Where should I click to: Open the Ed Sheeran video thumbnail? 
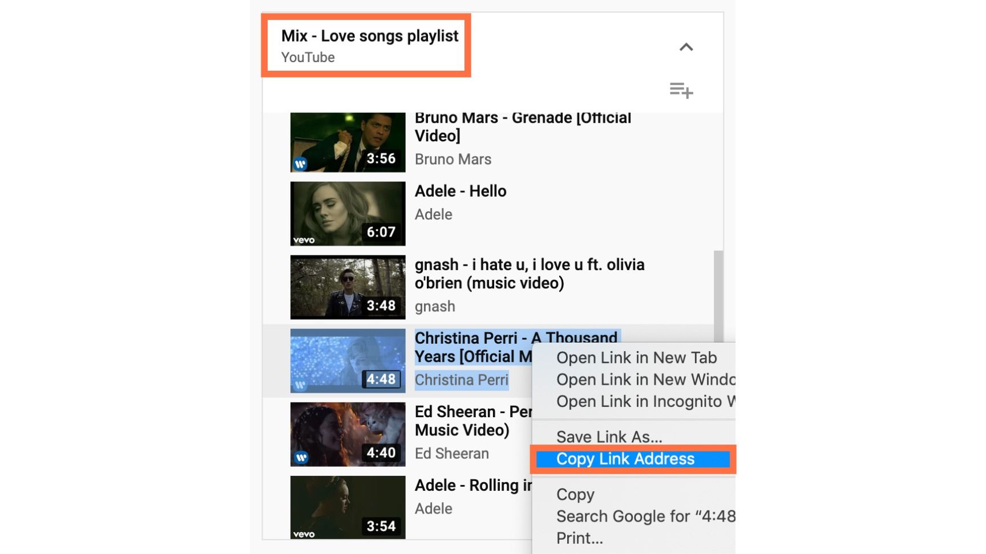pos(347,434)
